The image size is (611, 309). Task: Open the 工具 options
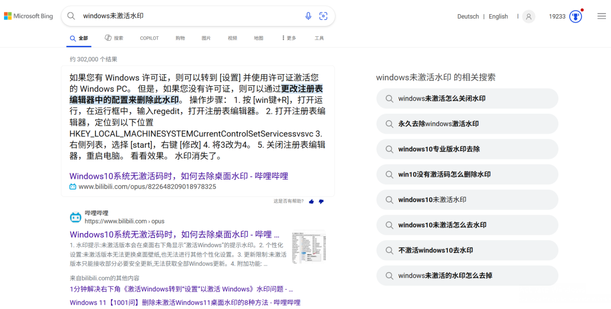tap(319, 38)
